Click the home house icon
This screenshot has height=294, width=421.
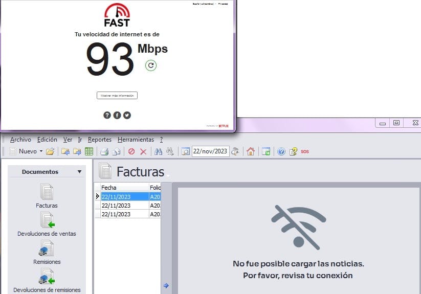click(x=251, y=151)
